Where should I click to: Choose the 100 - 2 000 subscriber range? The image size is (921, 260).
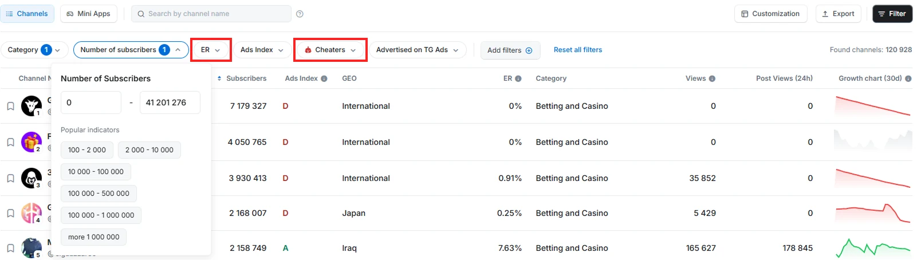(87, 150)
